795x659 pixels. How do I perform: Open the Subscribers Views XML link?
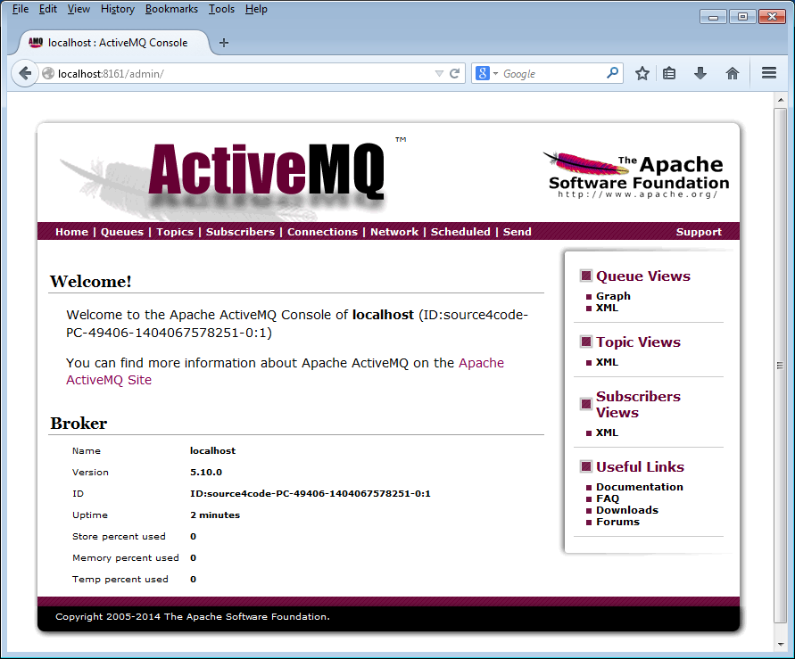(x=607, y=432)
